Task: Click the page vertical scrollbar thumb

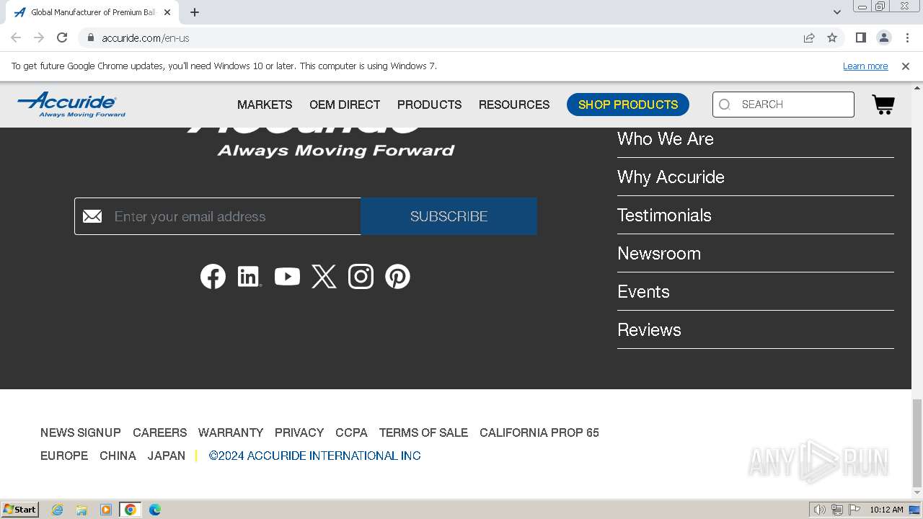Action: [917, 443]
